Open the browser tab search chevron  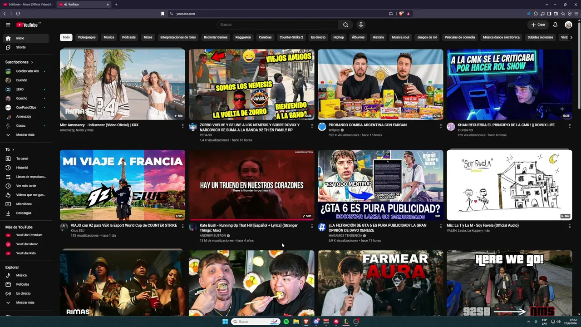pyautogui.click(x=547, y=5)
